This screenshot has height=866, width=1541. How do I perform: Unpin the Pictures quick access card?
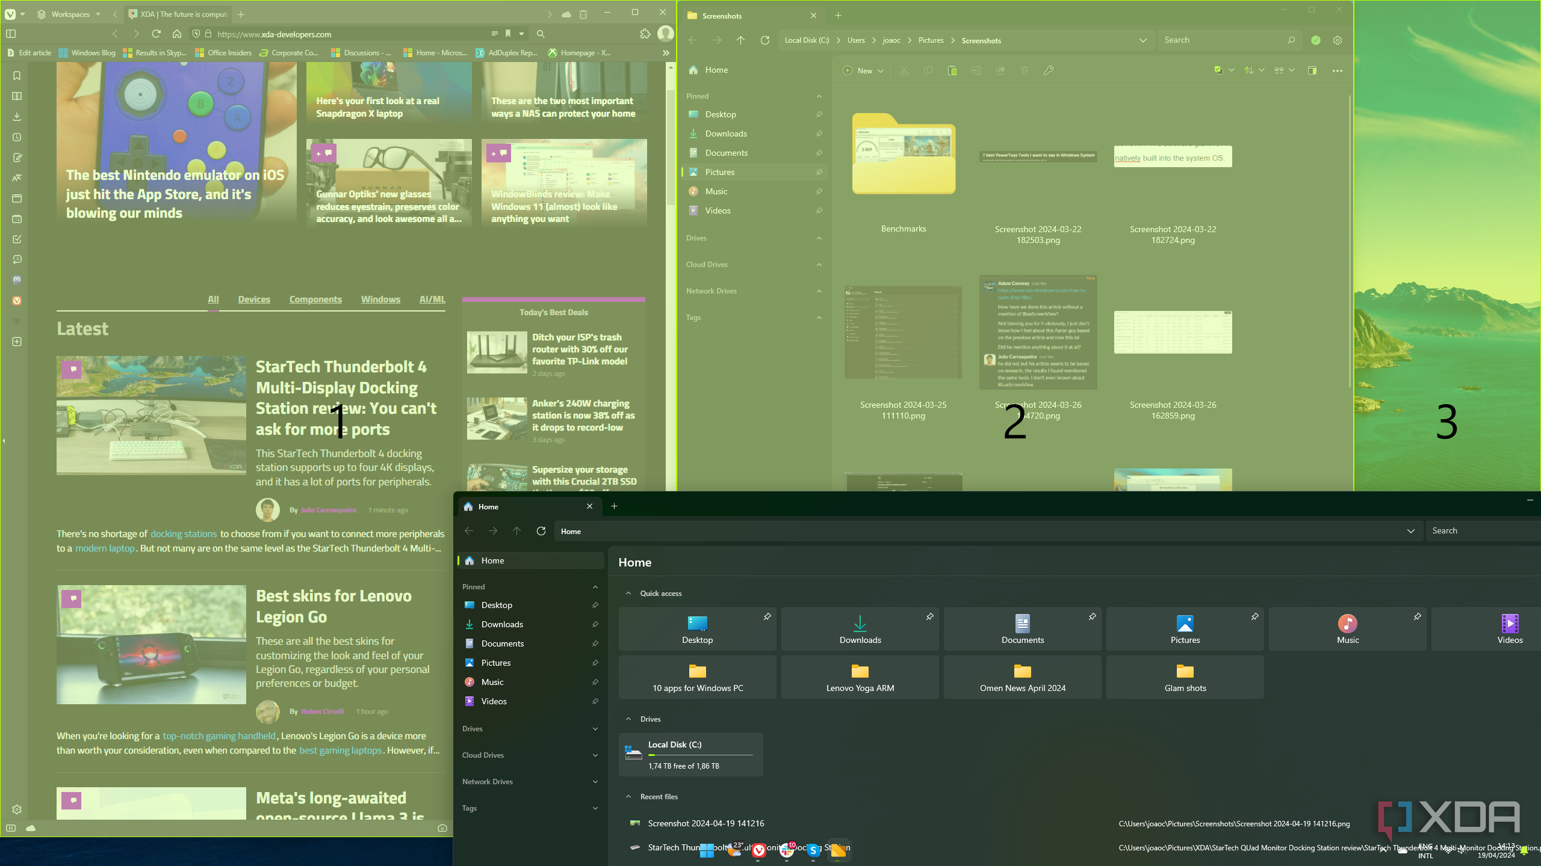[x=1254, y=616]
